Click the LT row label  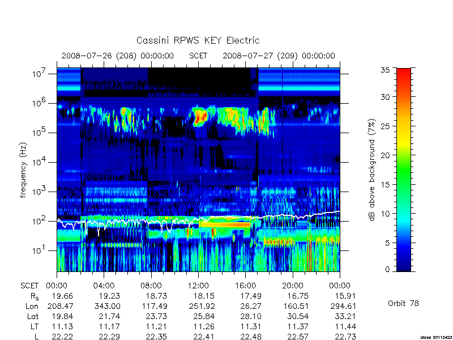(35, 326)
